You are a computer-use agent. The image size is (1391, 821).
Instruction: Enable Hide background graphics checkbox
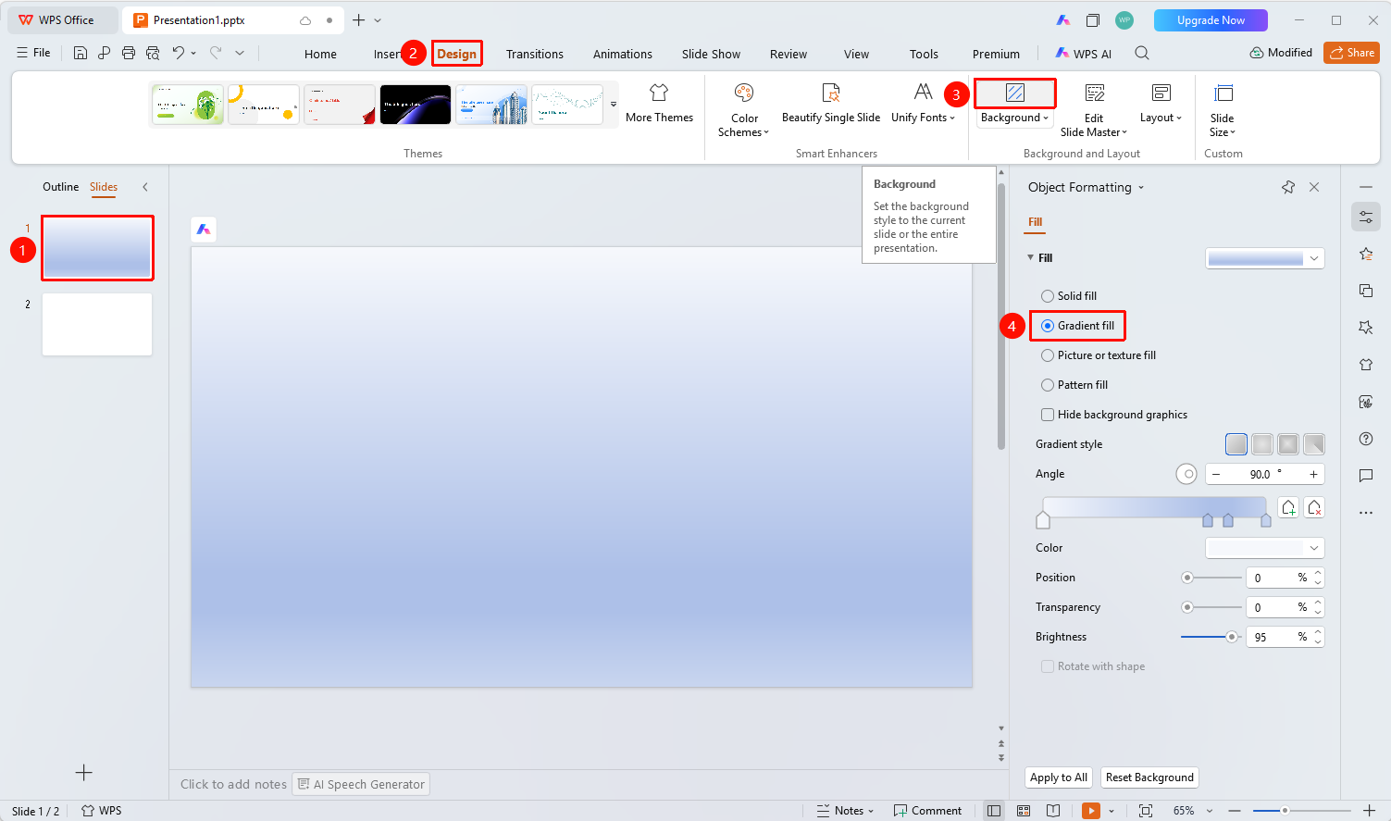click(1048, 415)
